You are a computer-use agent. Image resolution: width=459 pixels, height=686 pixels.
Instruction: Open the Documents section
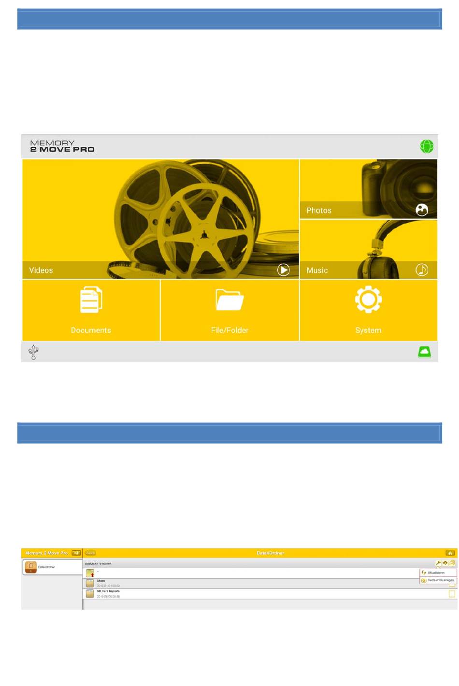coord(91,310)
